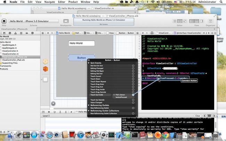Viewport: 226px width, 141px height.
Task: Open Google Chrome from the Dock
Action: (x=166, y=135)
